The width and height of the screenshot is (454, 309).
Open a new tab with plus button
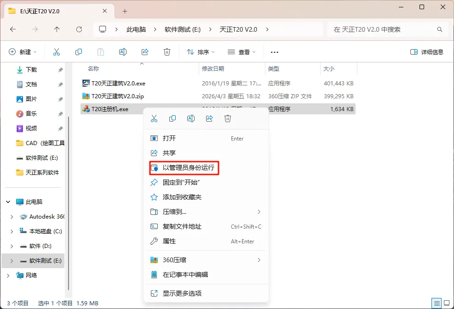coord(125,11)
